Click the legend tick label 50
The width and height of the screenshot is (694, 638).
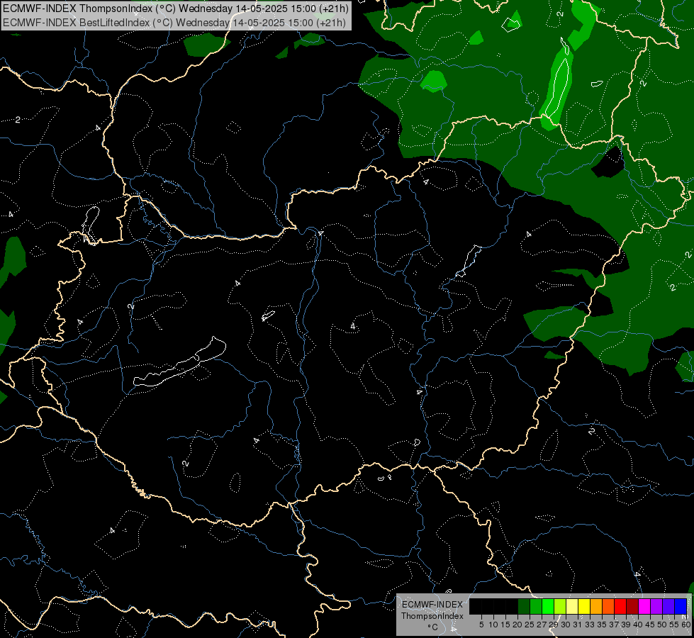click(661, 625)
